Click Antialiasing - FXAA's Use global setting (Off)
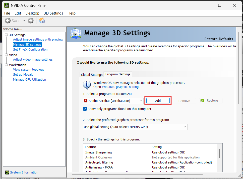This screenshot has height=179, width=243. tap(169, 167)
